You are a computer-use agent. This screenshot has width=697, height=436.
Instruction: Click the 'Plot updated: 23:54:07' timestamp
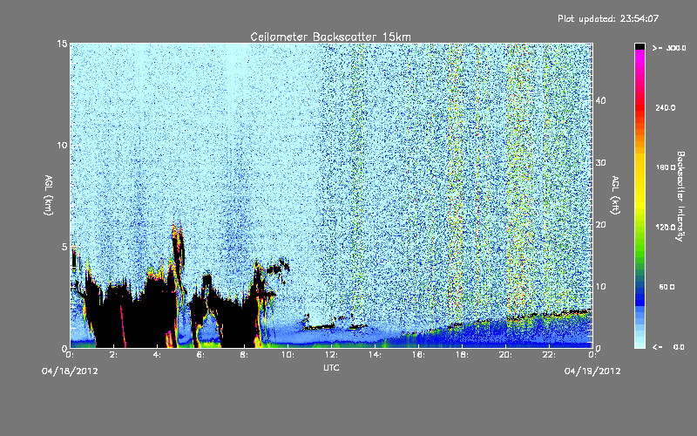click(x=608, y=18)
